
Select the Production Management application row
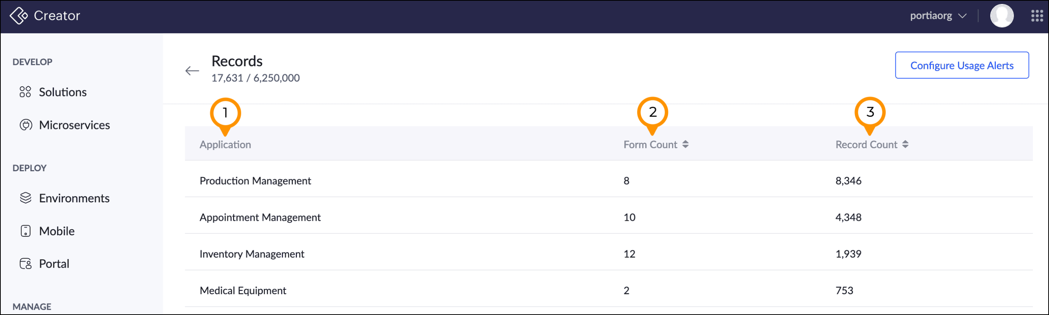[255, 180]
